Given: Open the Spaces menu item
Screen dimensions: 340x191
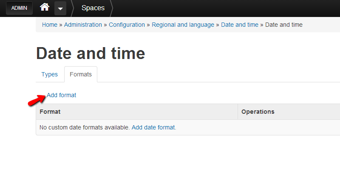Looking at the screenshot, I should tap(93, 8).
